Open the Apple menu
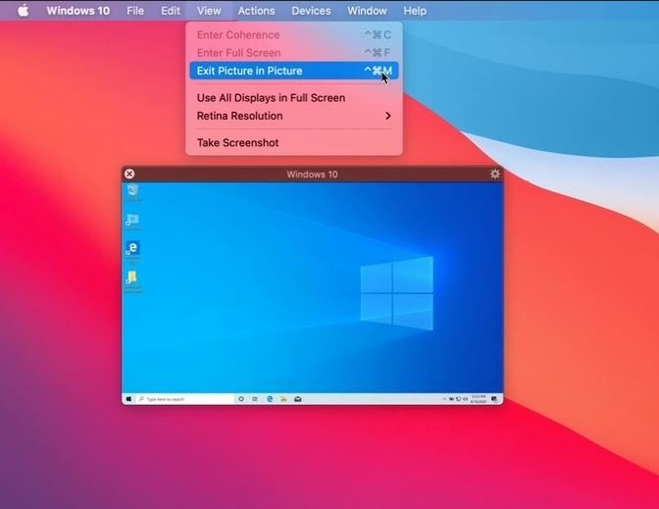This screenshot has width=659, height=509. pos(24,11)
